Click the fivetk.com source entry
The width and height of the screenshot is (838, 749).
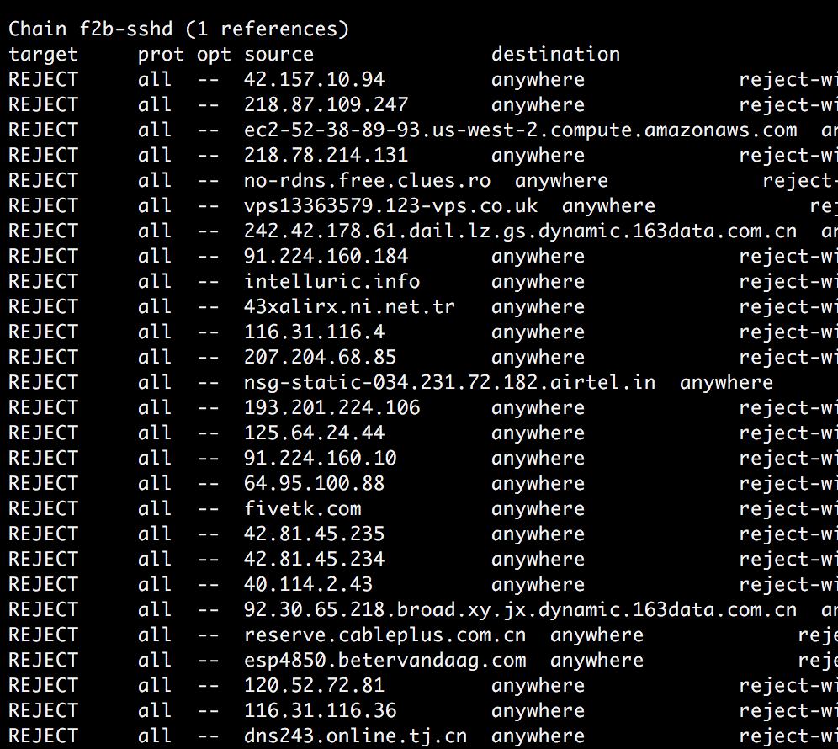302,509
